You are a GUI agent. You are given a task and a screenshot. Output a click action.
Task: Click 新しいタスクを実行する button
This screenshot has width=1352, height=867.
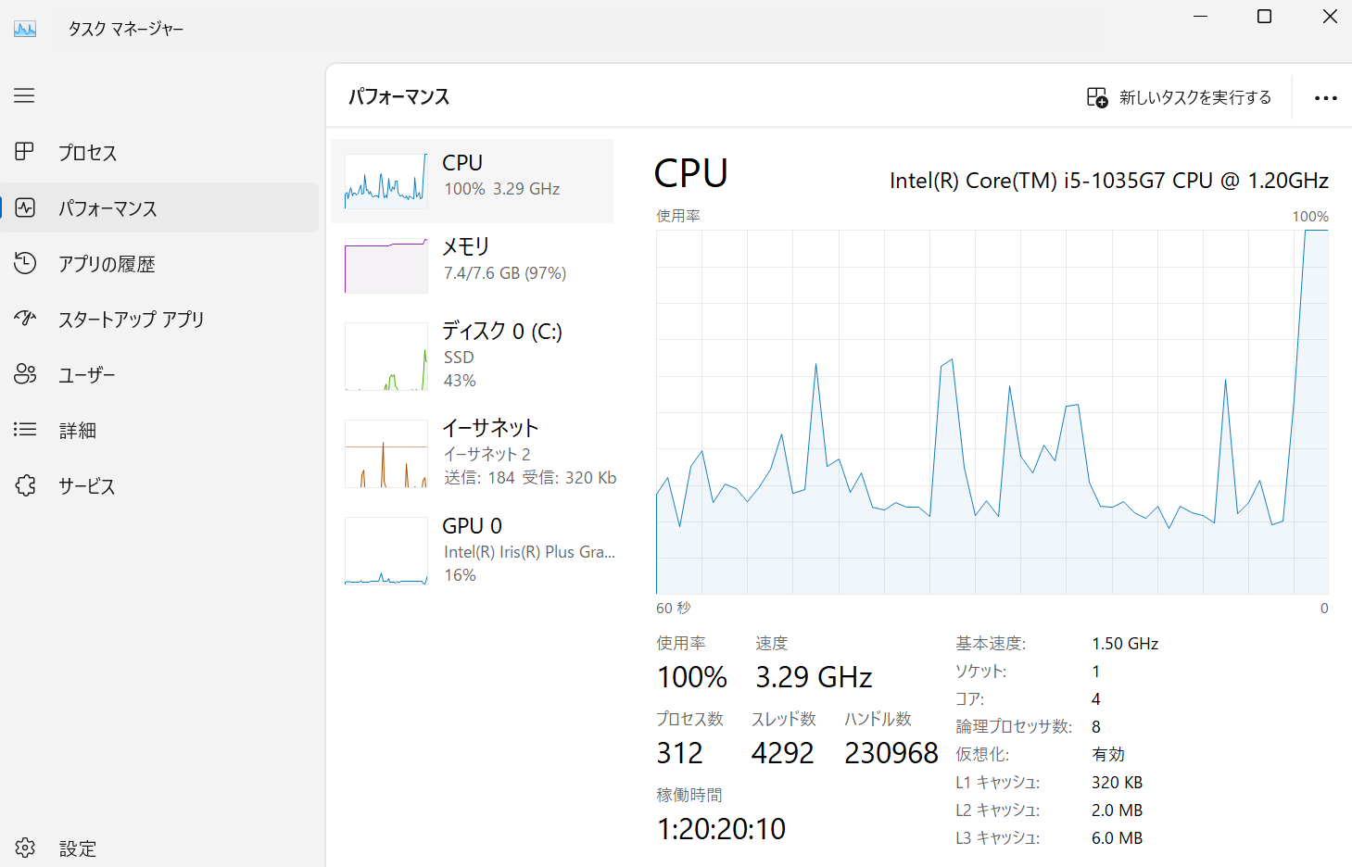coord(1179,97)
